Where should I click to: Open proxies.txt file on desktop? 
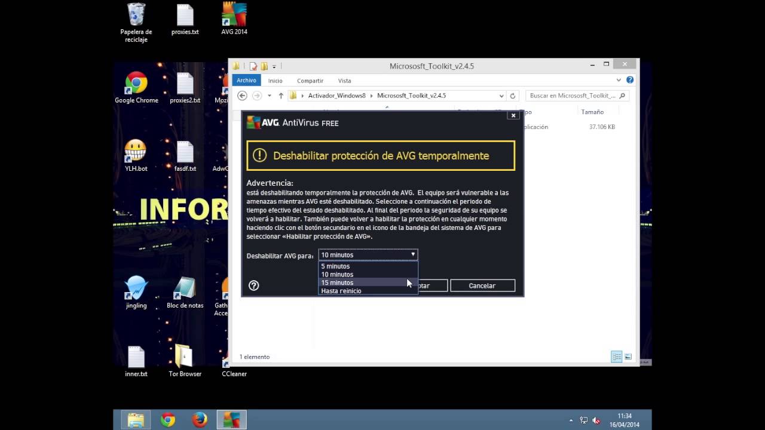coord(185,20)
